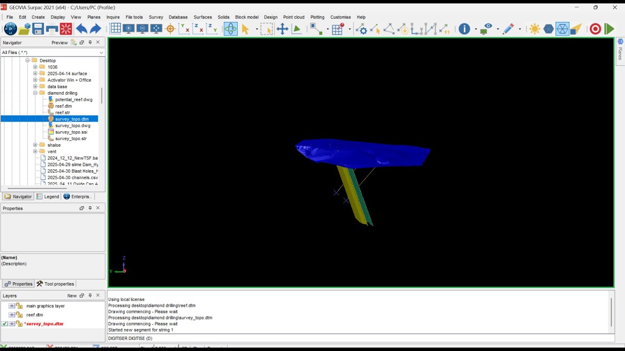Click the blue info inquire icon
The height and width of the screenshot is (351, 625).
(x=464, y=29)
